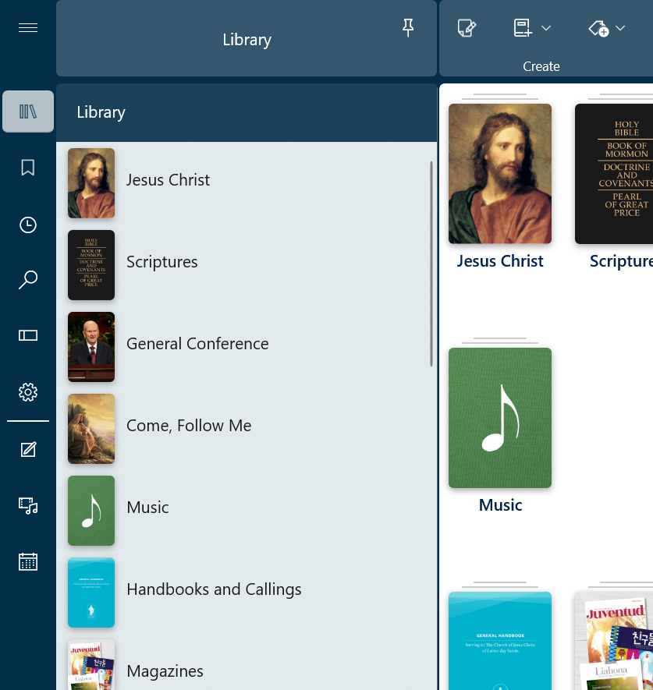The width and height of the screenshot is (653, 690).
Task: Click the add tag icon
Action: click(599, 29)
